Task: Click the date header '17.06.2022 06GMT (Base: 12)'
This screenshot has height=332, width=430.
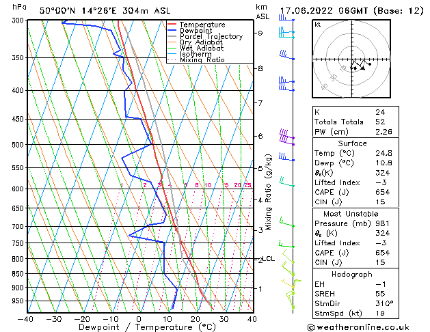Action: (351, 11)
